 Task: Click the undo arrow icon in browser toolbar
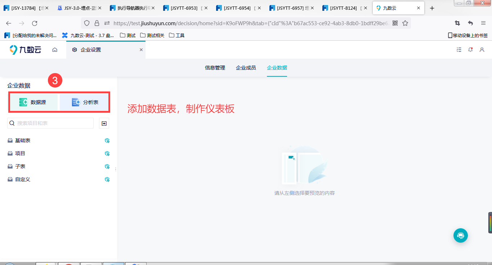(470, 23)
